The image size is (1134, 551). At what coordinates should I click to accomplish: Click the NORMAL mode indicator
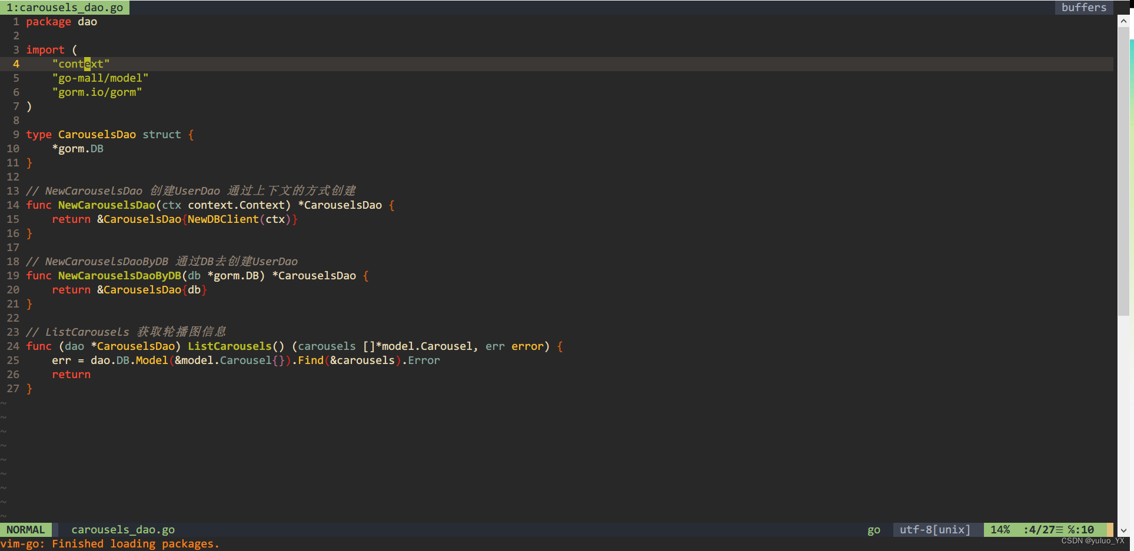coord(26,530)
